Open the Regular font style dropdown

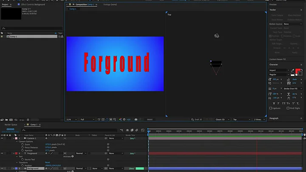(x=279, y=75)
